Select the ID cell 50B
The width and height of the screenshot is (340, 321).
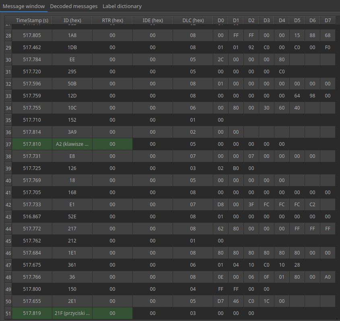click(x=72, y=83)
